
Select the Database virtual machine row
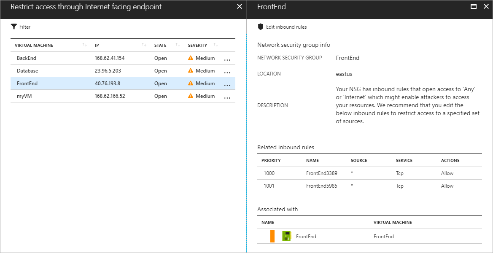(x=27, y=71)
